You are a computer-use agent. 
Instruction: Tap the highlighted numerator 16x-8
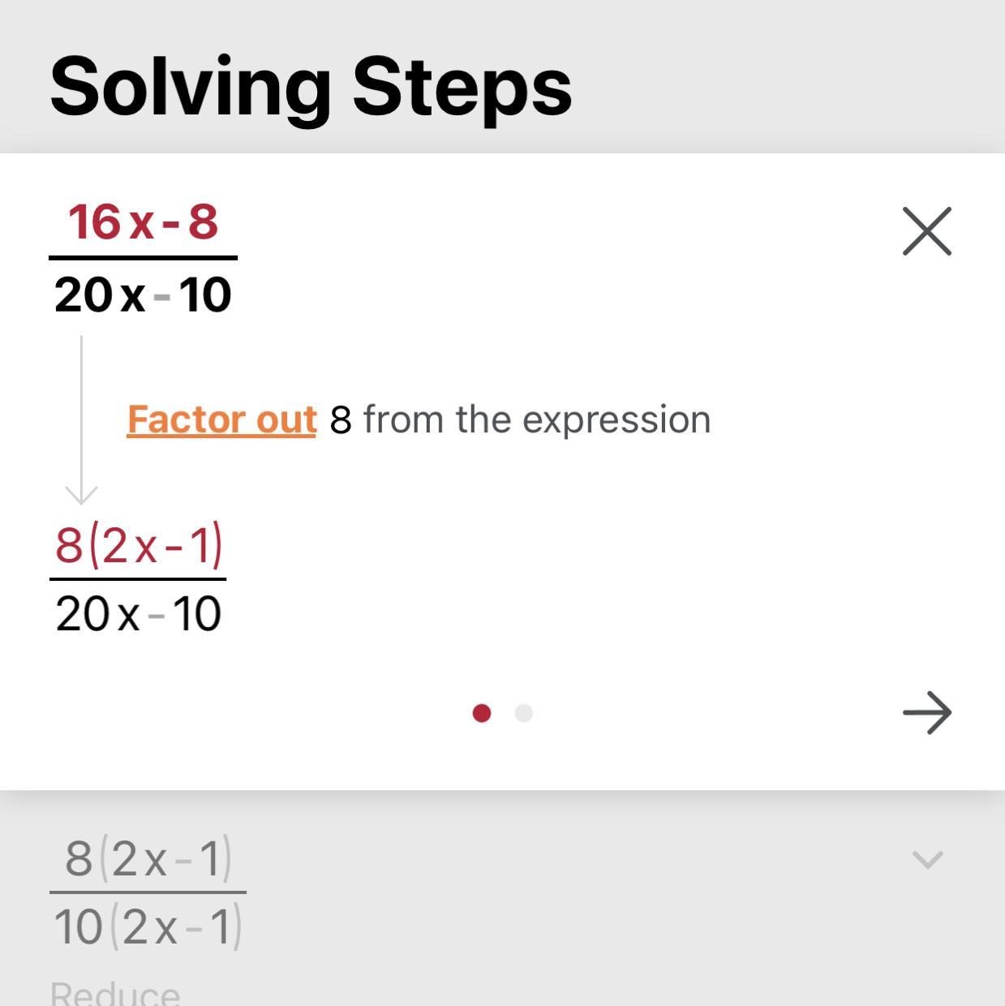click(x=143, y=222)
